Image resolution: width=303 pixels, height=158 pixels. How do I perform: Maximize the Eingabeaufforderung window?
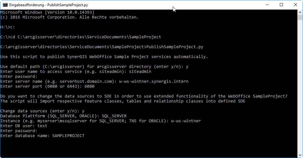click(281, 5)
